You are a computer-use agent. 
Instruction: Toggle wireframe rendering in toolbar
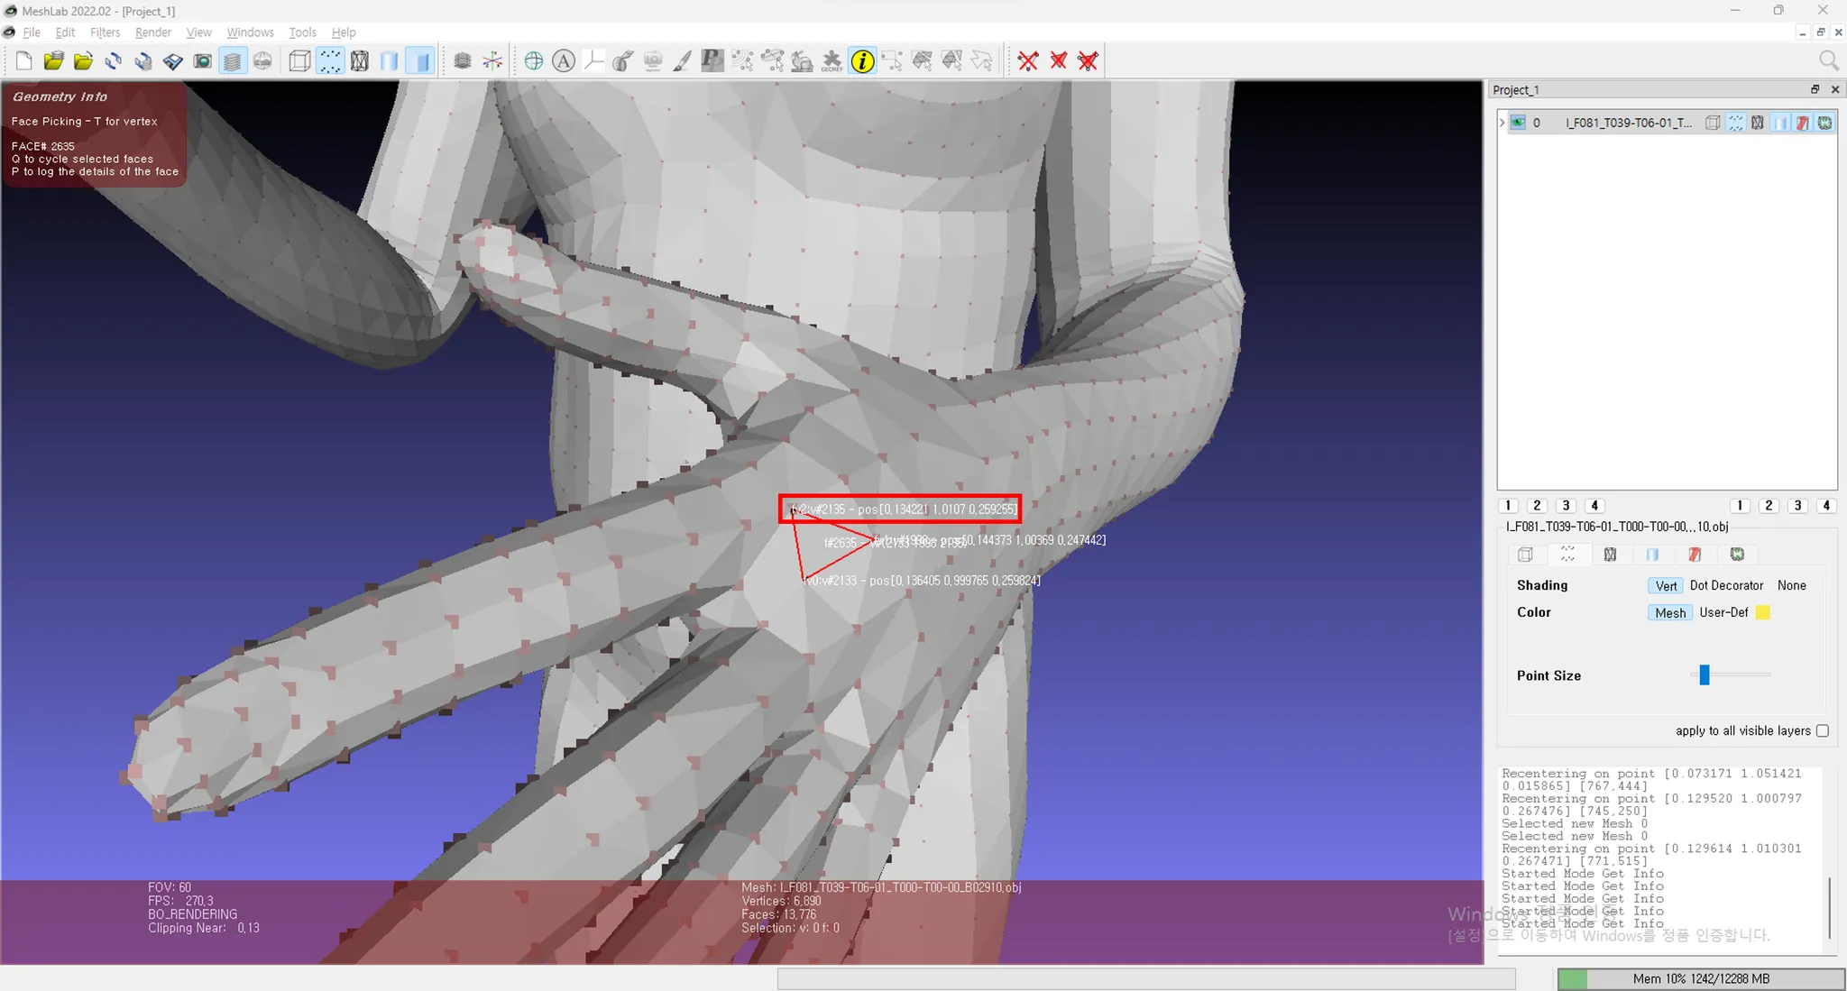point(360,61)
